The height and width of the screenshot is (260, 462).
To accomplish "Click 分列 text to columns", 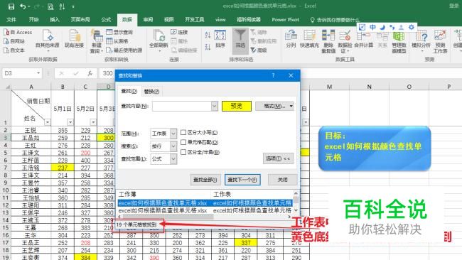I will [291, 38].
